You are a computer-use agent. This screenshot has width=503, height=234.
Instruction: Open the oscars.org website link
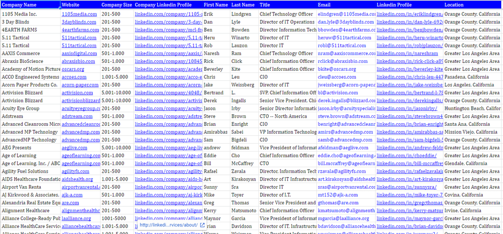coord(73,69)
